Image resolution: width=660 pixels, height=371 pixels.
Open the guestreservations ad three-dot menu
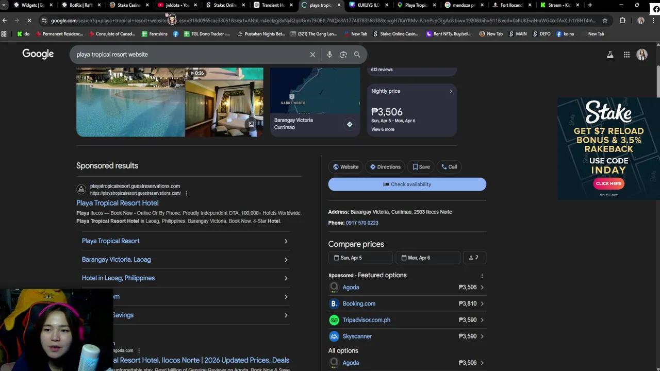pyautogui.click(x=186, y=193)
